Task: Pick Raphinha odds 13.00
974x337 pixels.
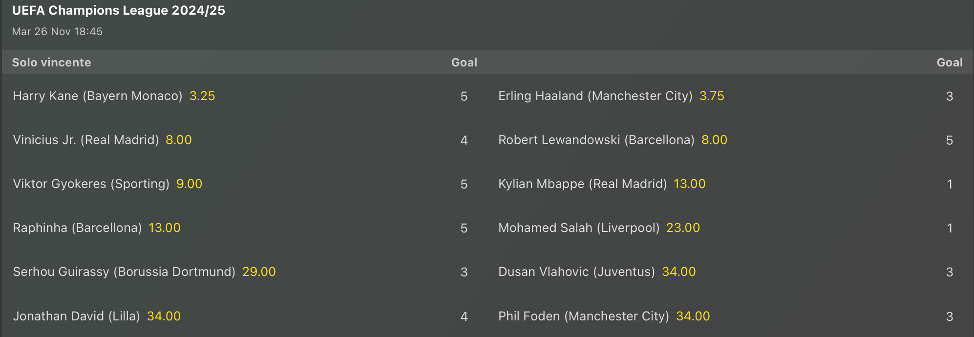Action: point(164,228)
